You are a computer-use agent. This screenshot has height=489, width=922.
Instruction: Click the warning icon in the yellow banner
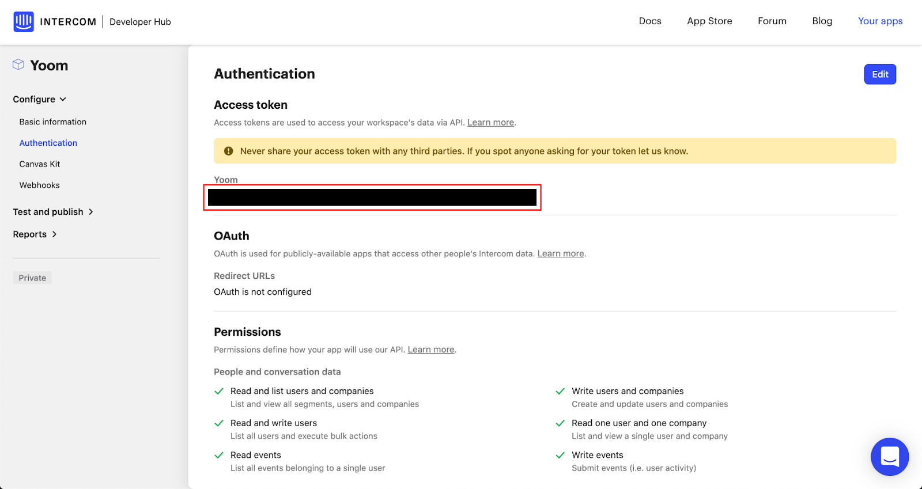click(x=228, y=151)
